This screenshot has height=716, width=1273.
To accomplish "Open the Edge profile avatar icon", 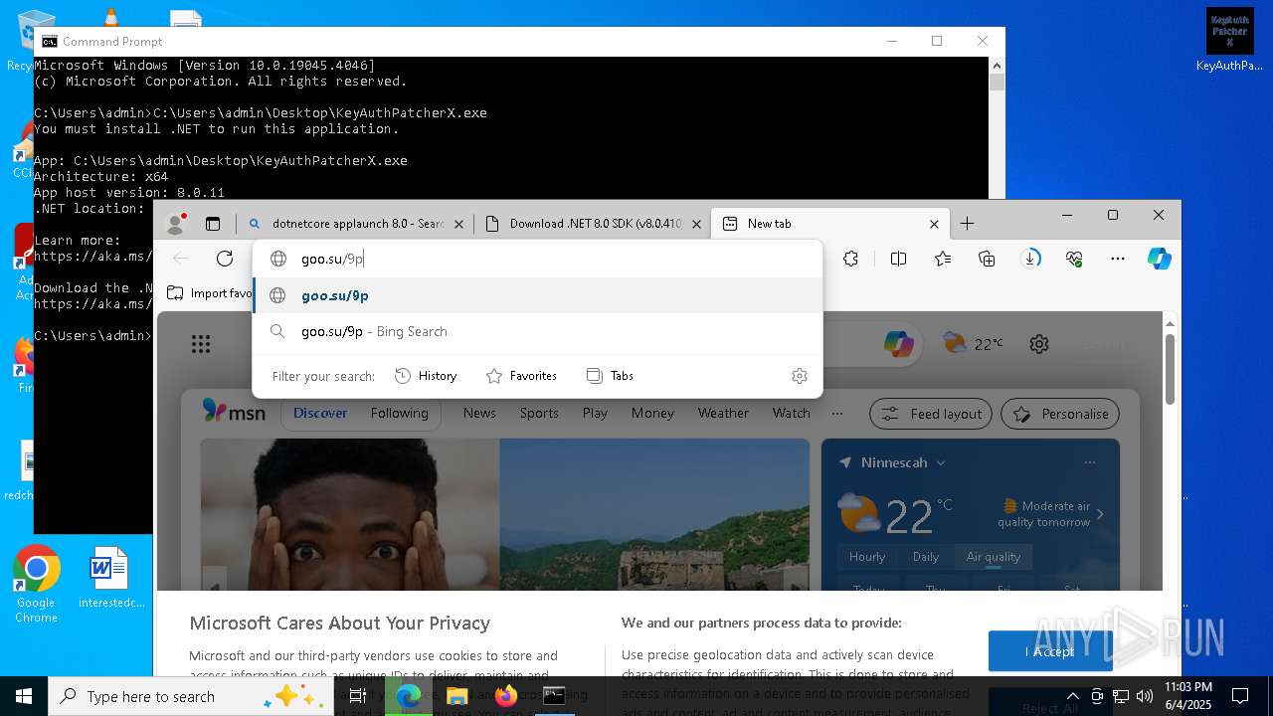I will point(176,224).
